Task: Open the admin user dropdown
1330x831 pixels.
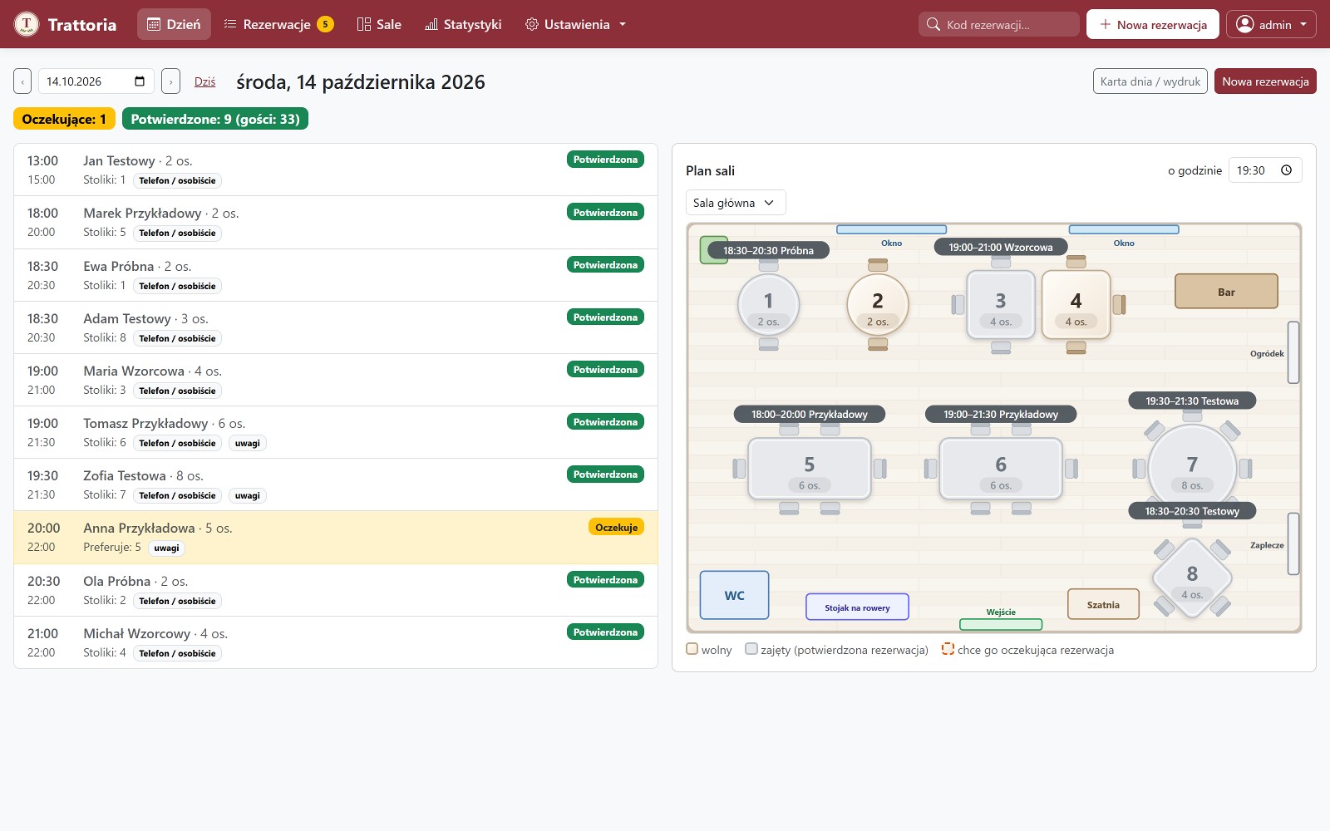Action: click(1271, 24)
